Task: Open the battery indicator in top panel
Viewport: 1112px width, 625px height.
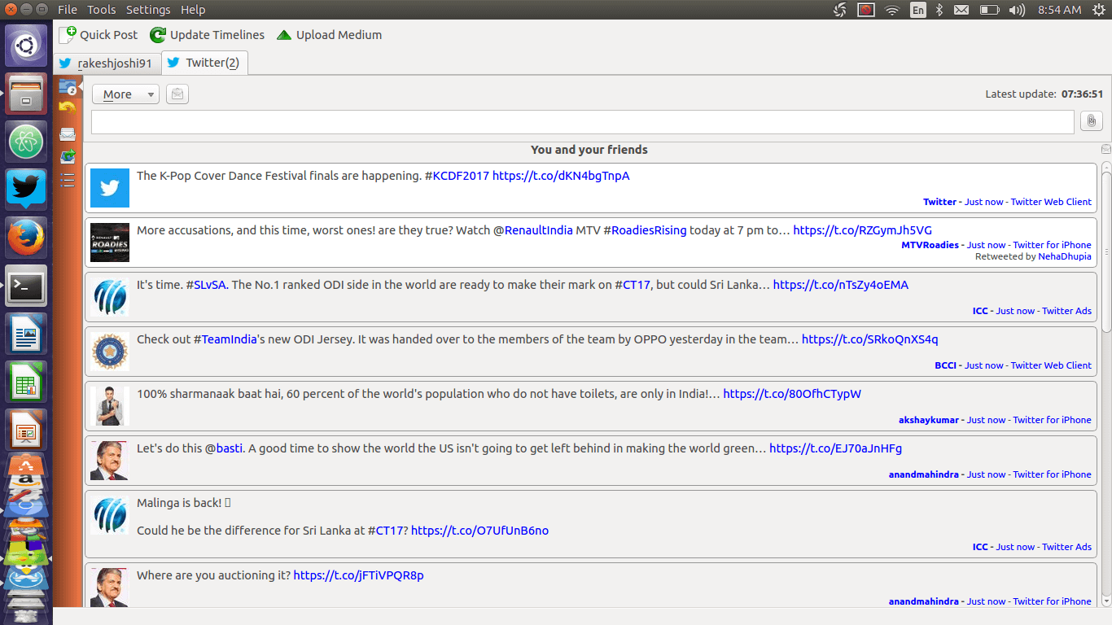Action: [989, 10]
